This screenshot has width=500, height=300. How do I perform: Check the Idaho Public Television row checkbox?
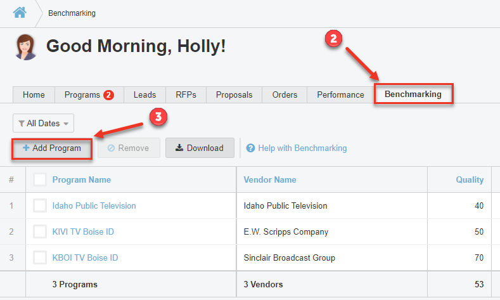click(x=40, y=205)
